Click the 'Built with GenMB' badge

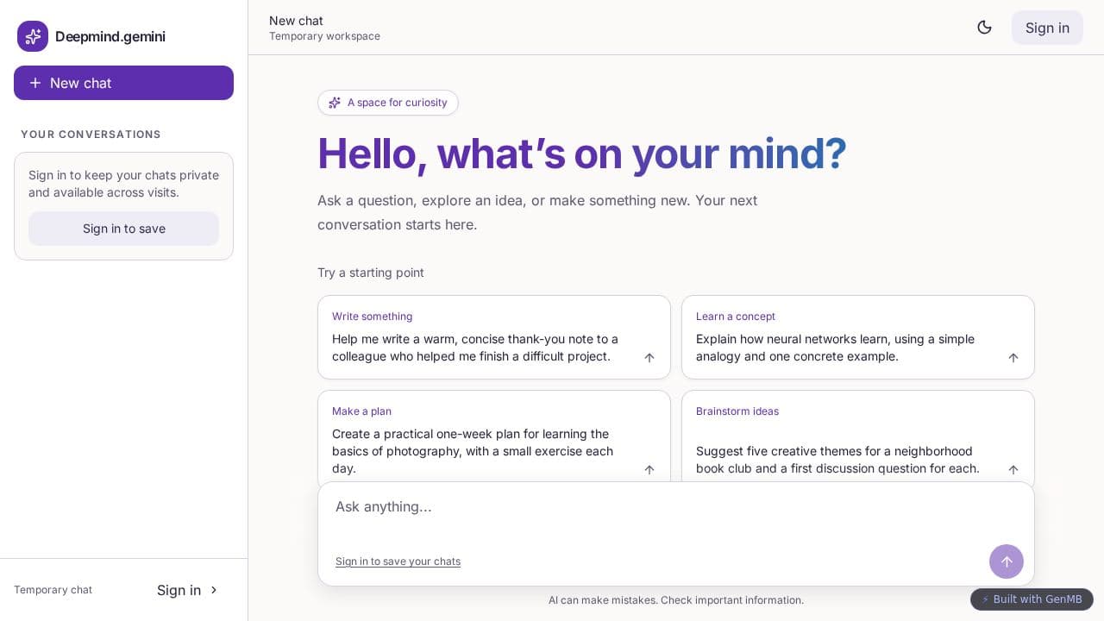pyautogui.click(x=1032, y=599)
